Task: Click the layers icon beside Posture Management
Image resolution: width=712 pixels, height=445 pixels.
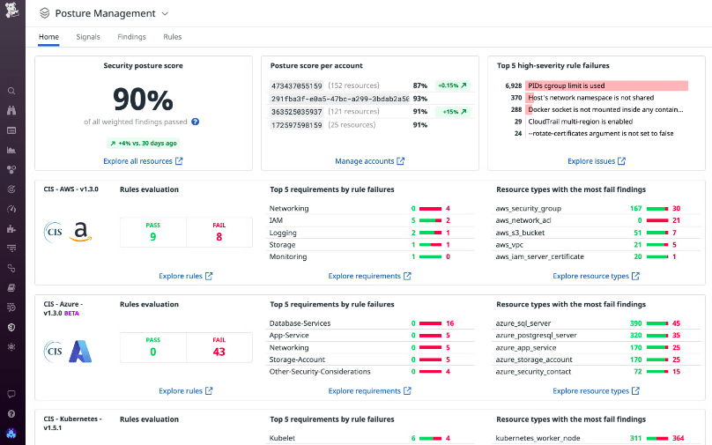Action: [44, 13]
